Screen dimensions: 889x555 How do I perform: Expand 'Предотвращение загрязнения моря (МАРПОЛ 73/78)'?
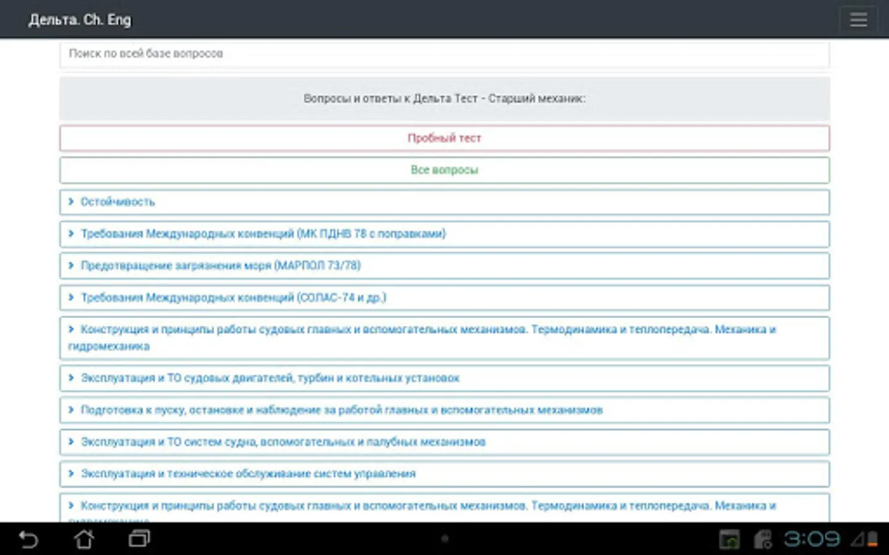(x=444, y=266)
